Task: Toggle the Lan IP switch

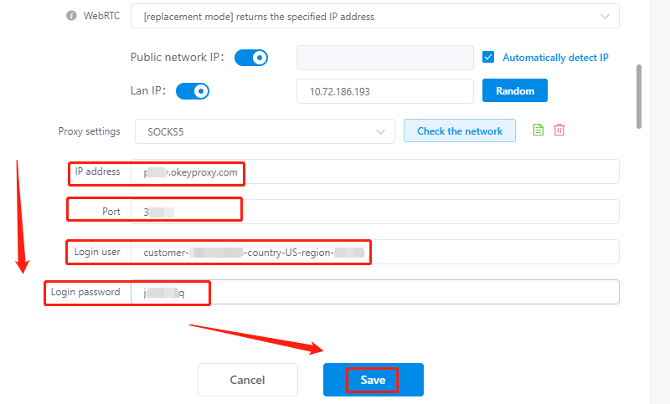Action: click(192, 90)
